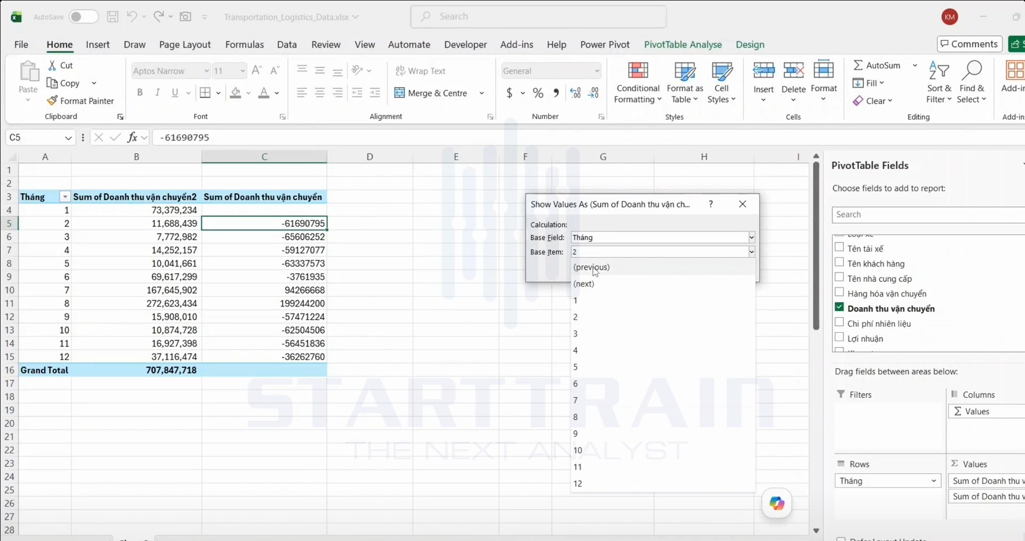Image resolution: width=1025 pixels, height=541 pixels.
Task: Click increase font size icon
Action: coord(257,70)
